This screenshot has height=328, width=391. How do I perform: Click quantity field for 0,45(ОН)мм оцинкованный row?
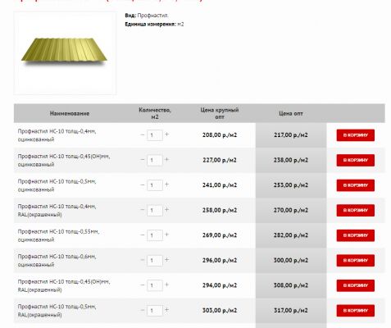(x=155, y=160)
